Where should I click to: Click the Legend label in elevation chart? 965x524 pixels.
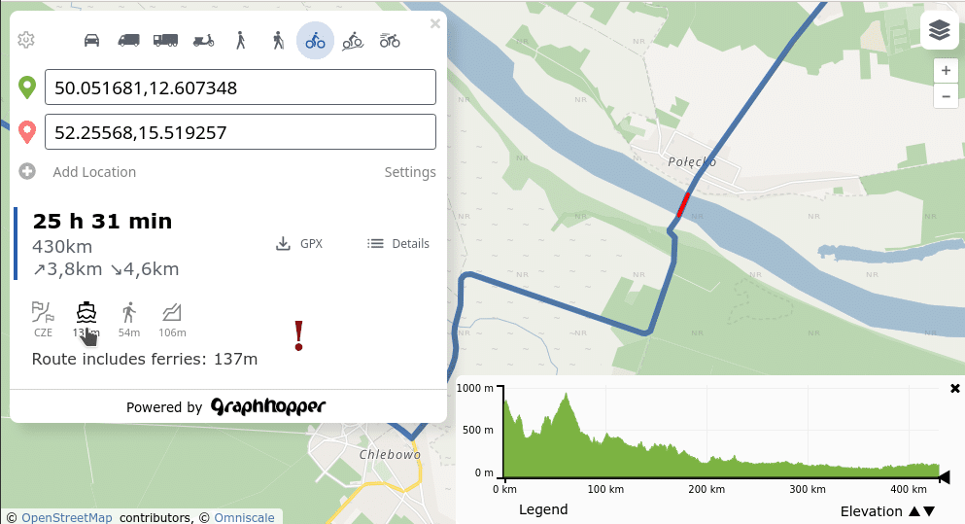pos(542,509)
